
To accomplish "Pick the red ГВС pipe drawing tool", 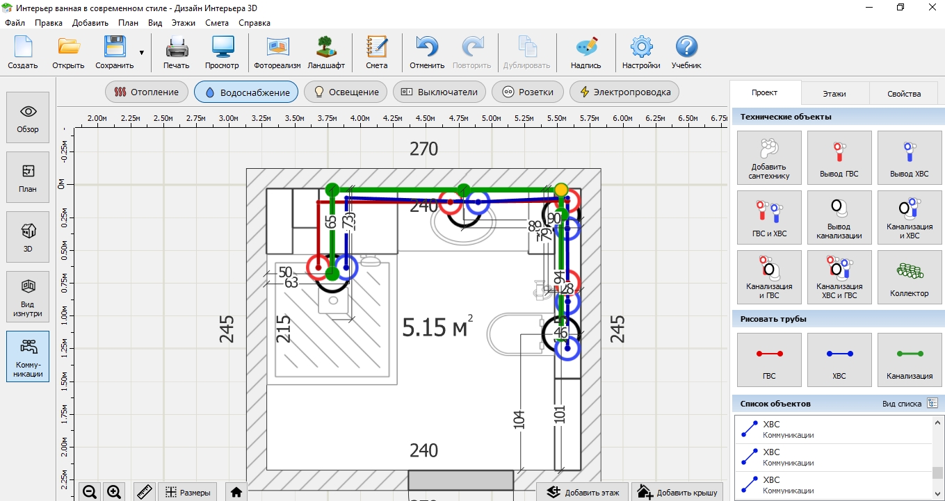I will pos(768,360).
